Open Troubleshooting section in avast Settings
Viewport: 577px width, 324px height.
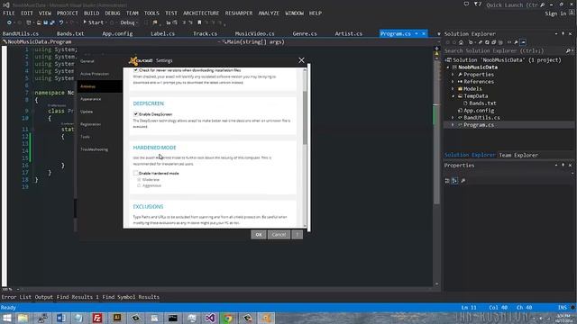tap(94, 149)
